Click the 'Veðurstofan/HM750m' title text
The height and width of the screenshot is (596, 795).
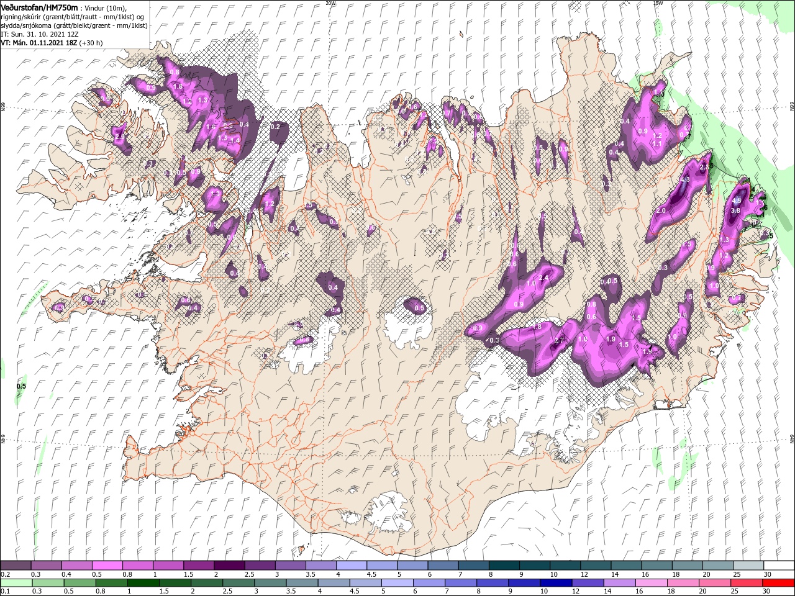[x=39, y=7]
